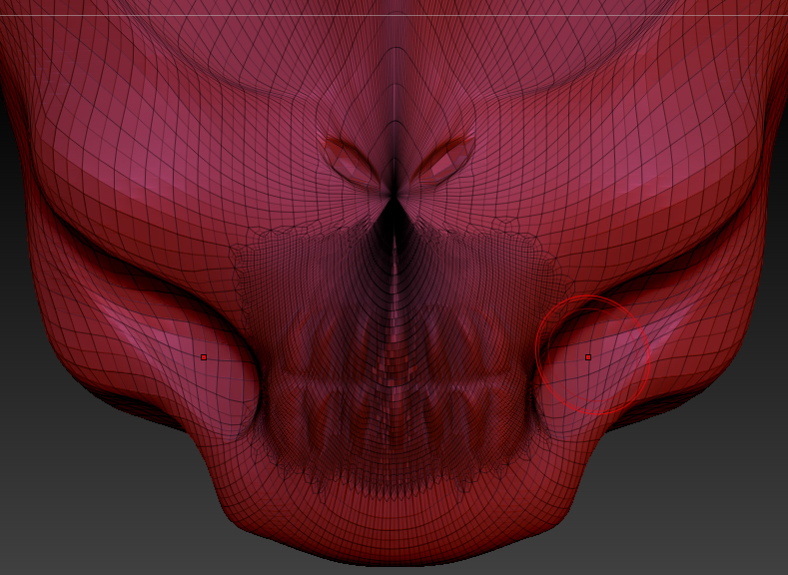The height and width of the screenshot is (575, 788).
Task: Click the brush cursor center dot on the right cheekbone
Action: [588, 357]
